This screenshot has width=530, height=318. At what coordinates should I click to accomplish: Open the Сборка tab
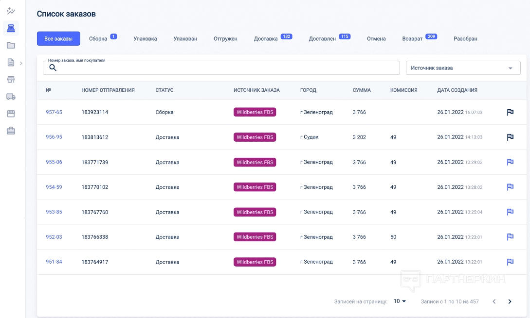[98, 39]
